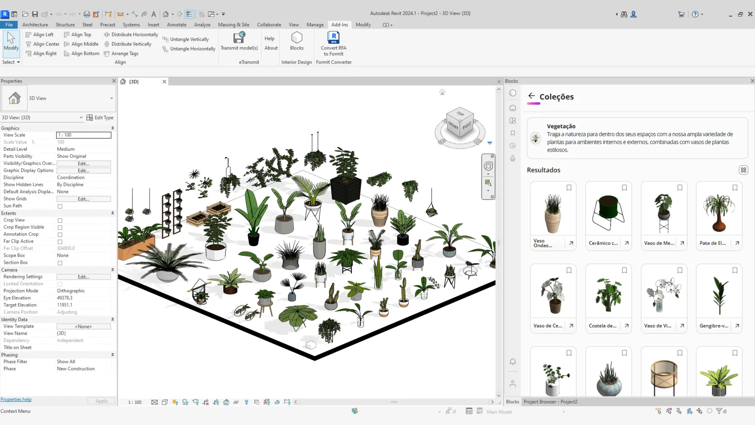Collapse the Camera properties section
755x425 pixels.
click(x=112, y=270)
